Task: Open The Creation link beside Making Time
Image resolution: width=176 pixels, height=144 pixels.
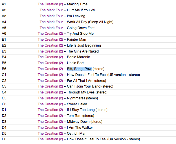Action: (x=48, y=4)
